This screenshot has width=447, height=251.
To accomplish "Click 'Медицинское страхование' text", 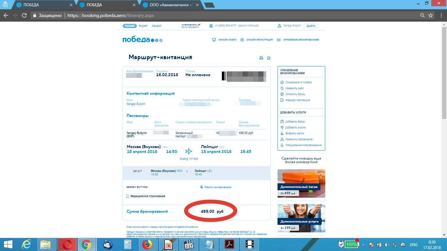I will coord(148,196).
